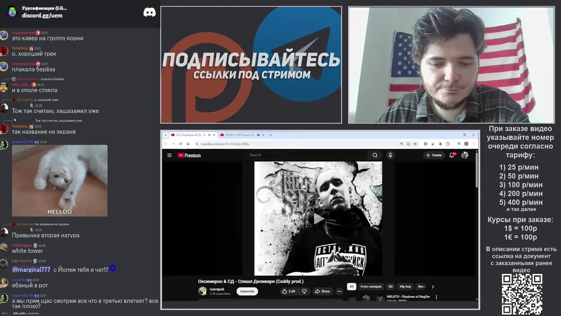Open the tab search dropdown arrow
This screenshot has width=561, height=316.
click(x=166, y=135)
